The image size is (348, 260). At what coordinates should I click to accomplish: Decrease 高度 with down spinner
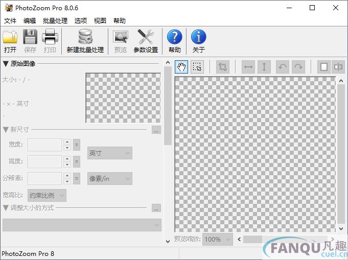67,164
